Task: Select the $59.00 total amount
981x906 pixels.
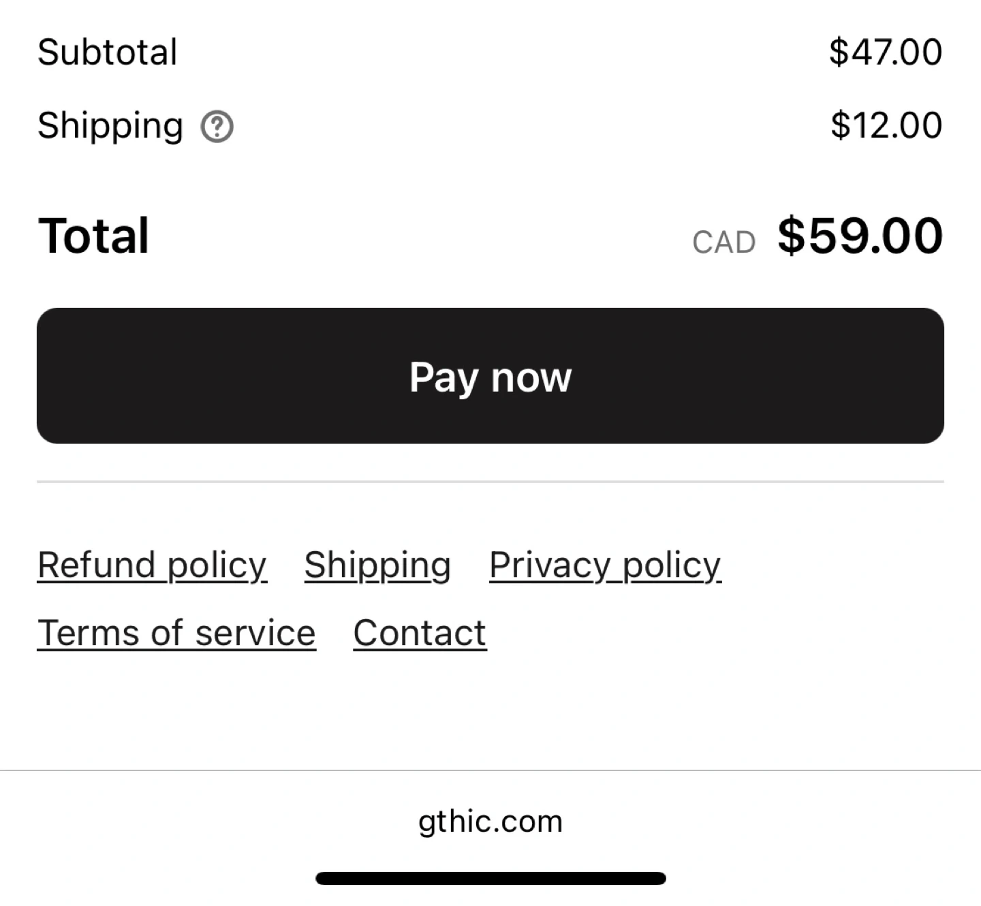Action: [x=860, y=236]
